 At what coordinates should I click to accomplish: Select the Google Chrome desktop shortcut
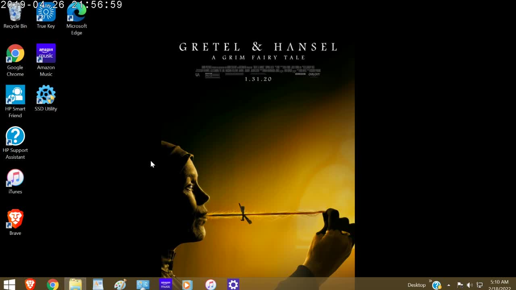point(15,60)
